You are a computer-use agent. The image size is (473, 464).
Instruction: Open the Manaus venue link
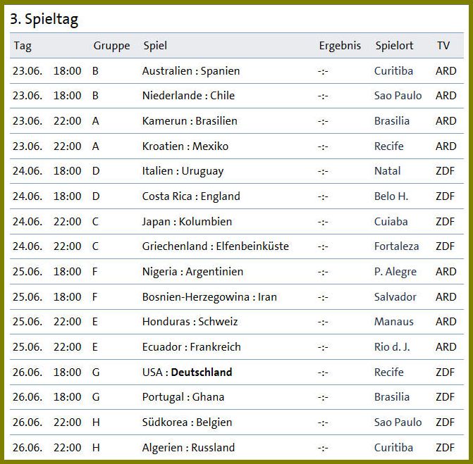tap(393, 322)
